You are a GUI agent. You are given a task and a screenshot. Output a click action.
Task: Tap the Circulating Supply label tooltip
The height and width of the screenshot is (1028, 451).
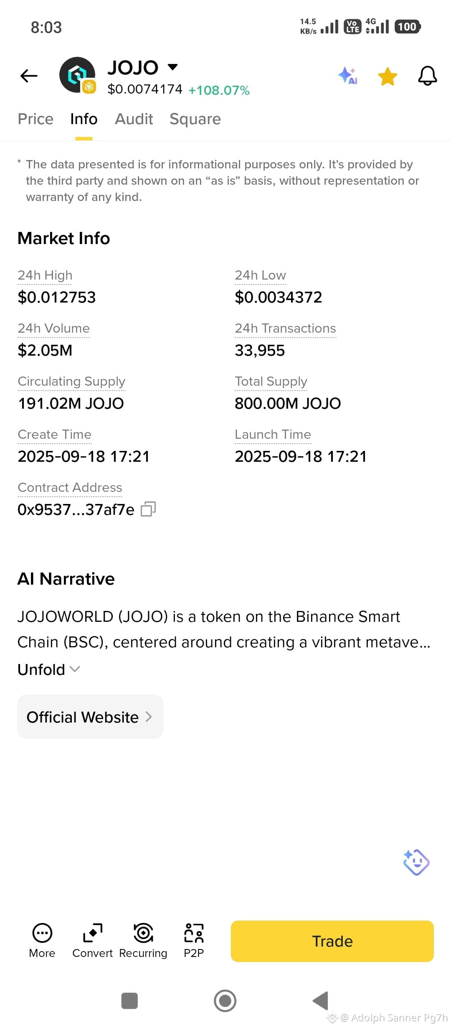click(x=71, y=382)
